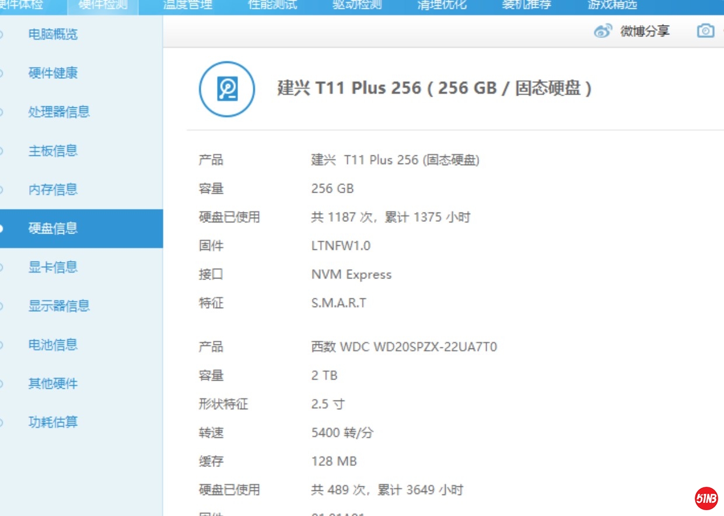
Task: Click the Weibo logo icon
Action: (x=603, y=31)
